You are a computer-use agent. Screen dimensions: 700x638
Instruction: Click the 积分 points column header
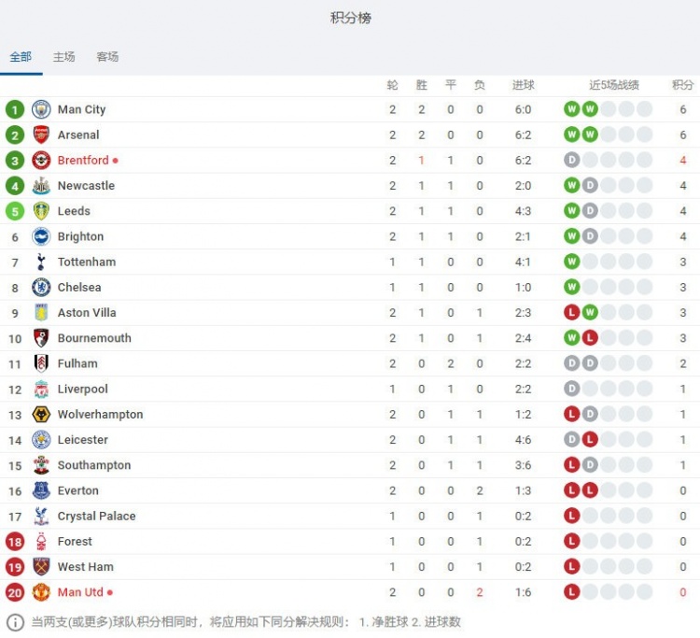(x=682, y=85)
